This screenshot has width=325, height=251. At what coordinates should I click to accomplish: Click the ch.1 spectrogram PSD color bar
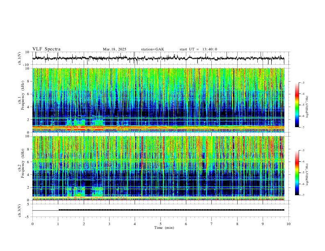[297, 105]
